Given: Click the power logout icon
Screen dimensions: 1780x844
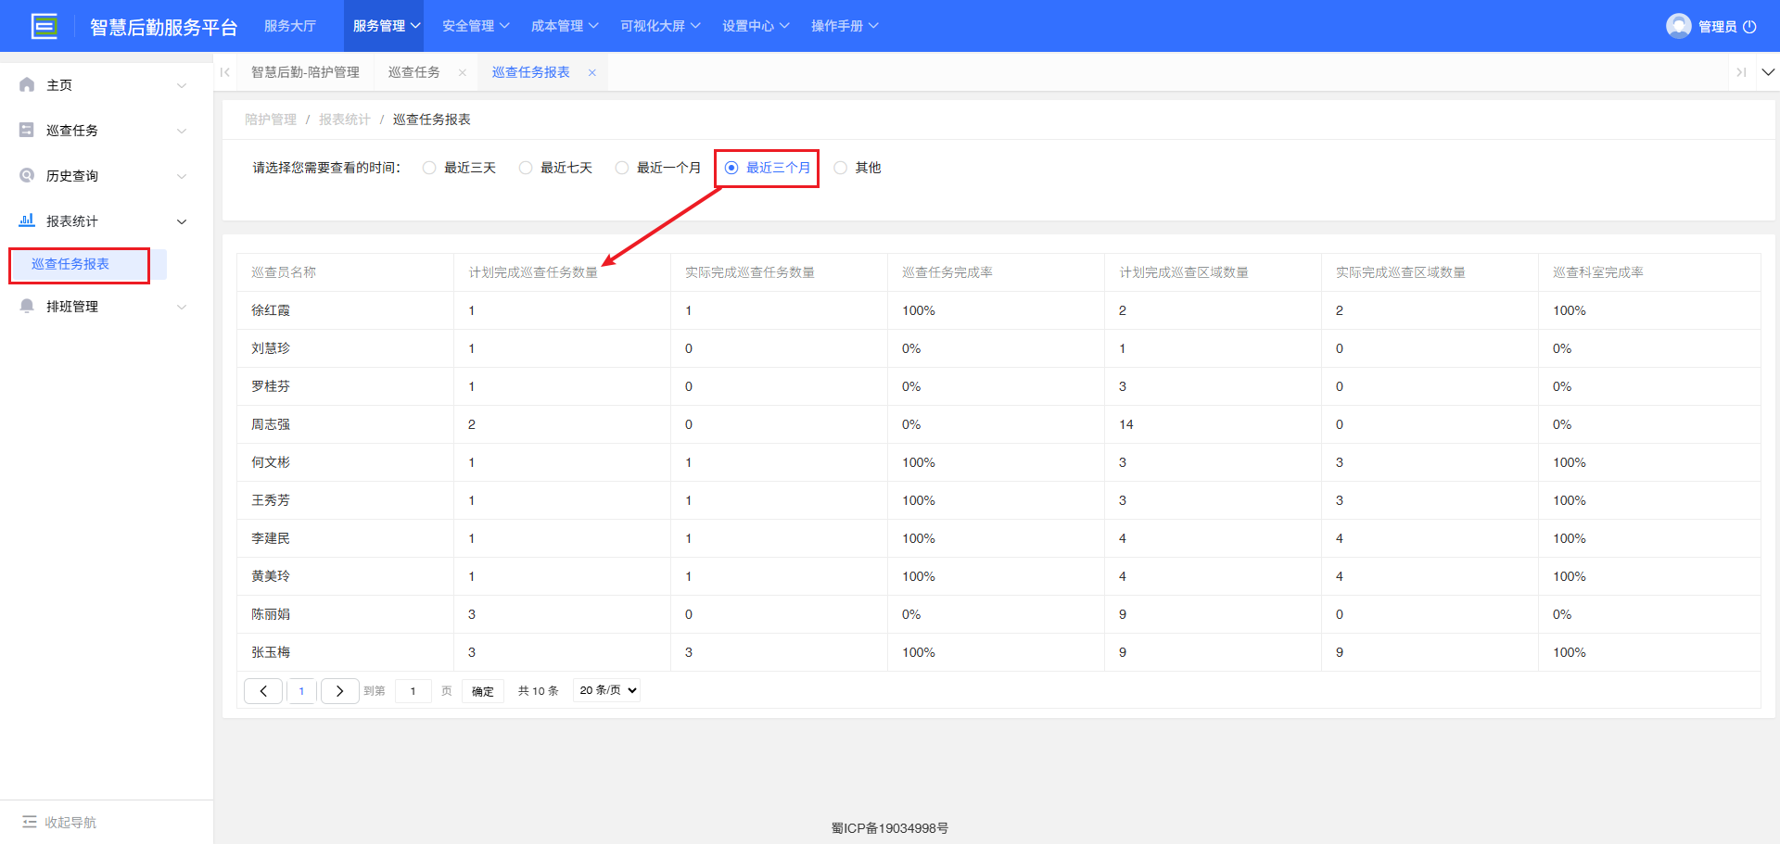Looking at the screenshot, I should [x=1749, y=27].
